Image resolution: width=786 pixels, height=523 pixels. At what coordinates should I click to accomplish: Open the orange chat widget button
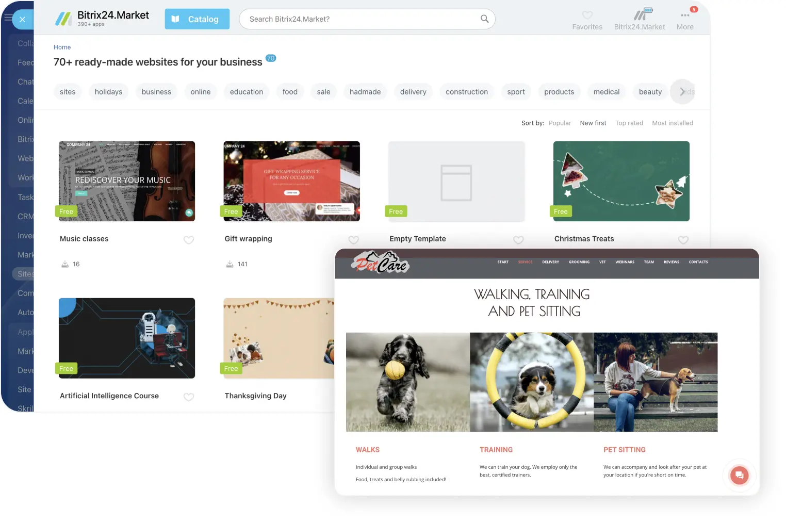[739, 475]
